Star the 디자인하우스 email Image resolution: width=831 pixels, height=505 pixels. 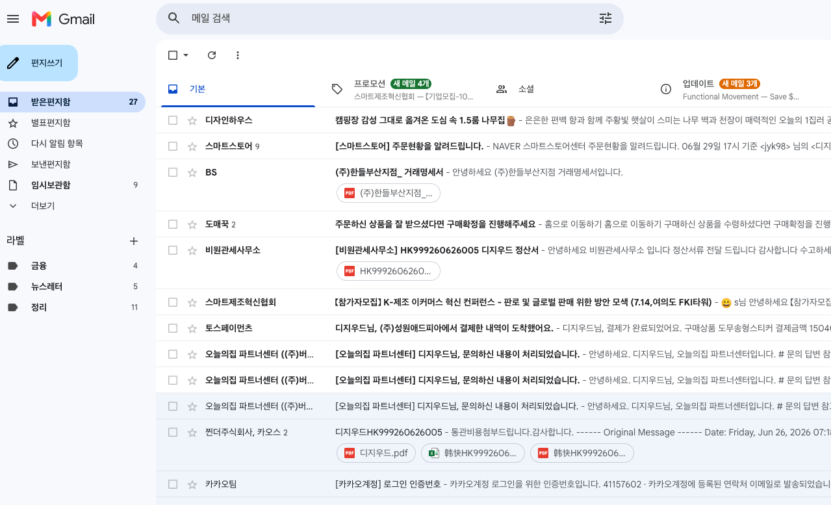click(x=192, y=120)
